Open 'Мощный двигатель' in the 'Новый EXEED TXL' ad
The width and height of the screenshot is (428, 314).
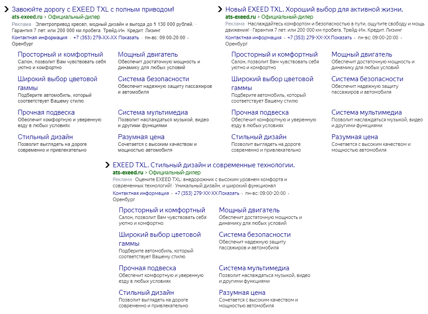point(362,54)
